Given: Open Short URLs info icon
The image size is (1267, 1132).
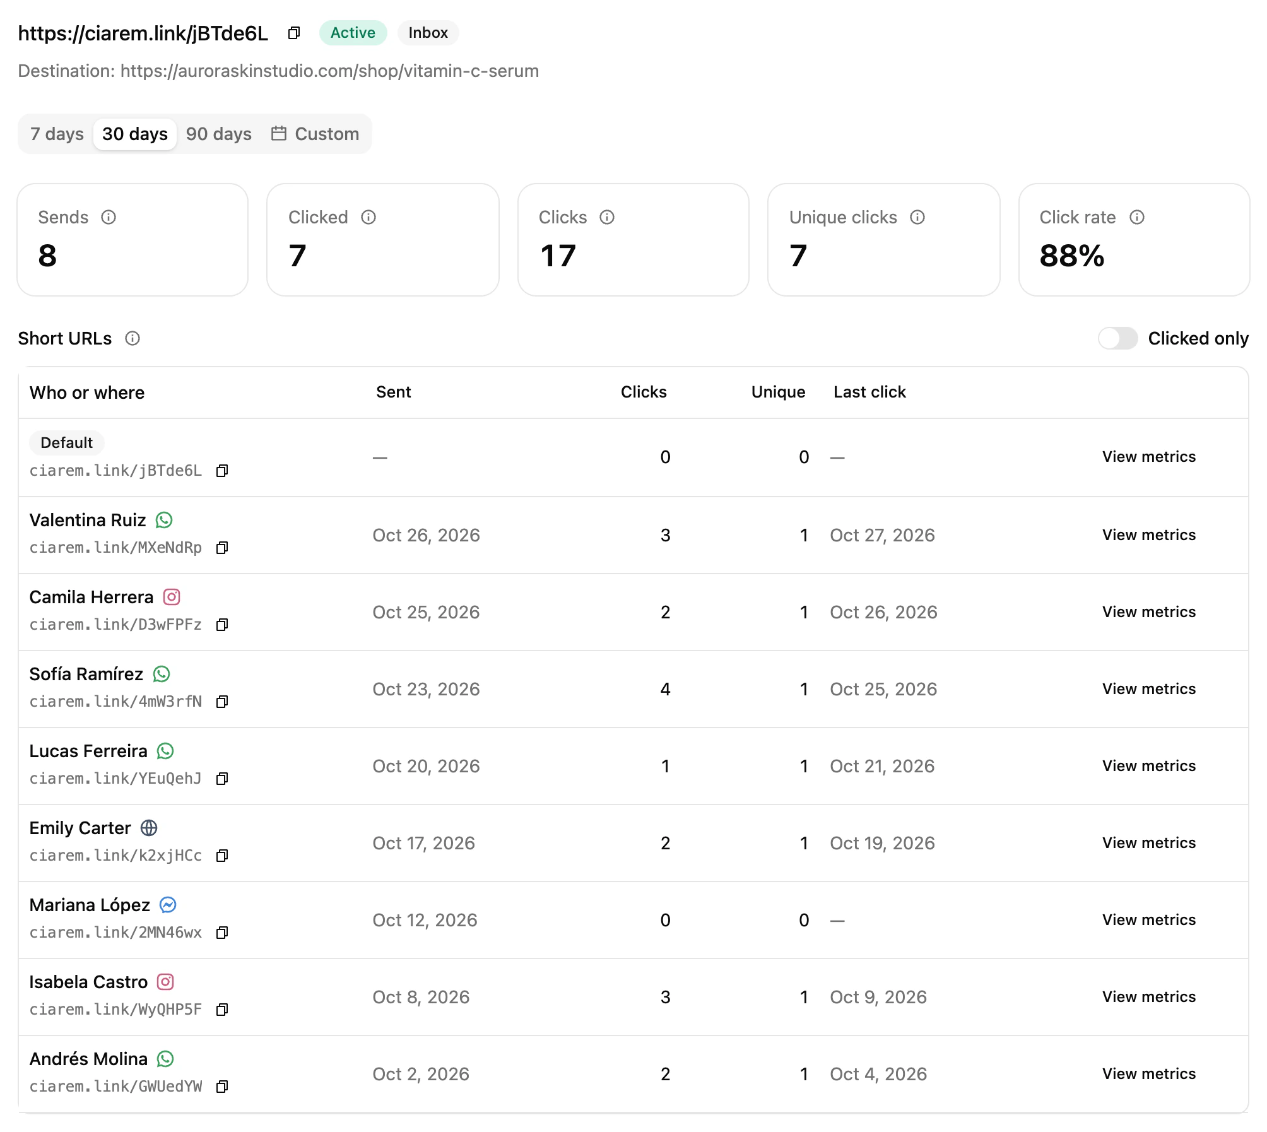Looking at the screenshot, I should click(x=133, y=338).
